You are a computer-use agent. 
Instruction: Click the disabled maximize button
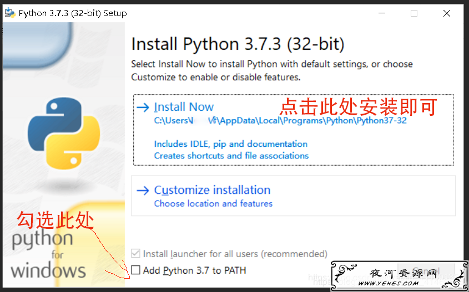click(x=414, y=13)
